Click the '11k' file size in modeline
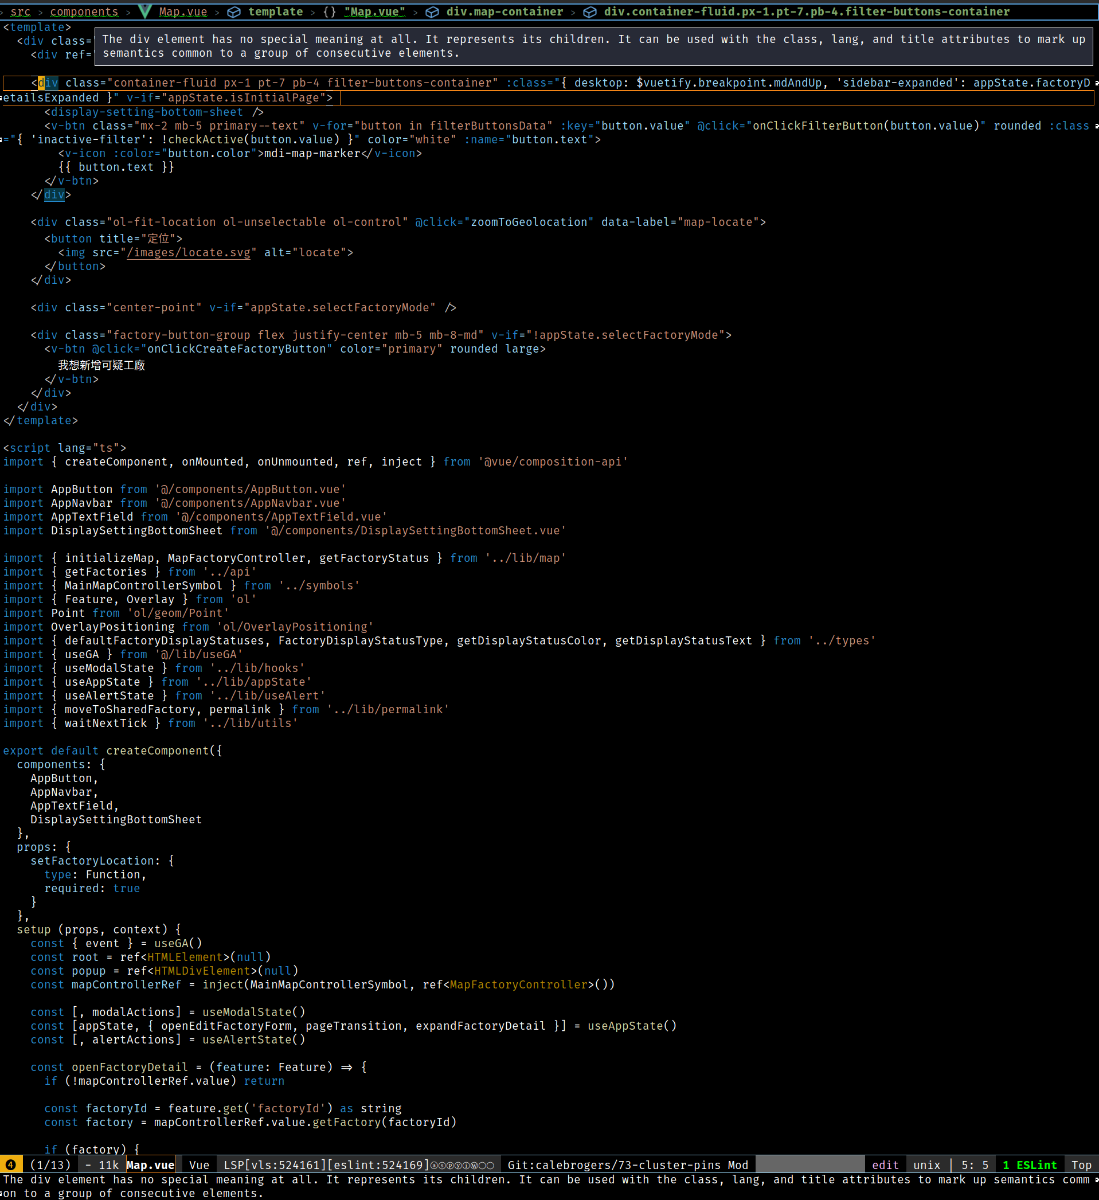Viewport: 1099px width, 1200px height. pyautogui.click(x=109, y=1165)
